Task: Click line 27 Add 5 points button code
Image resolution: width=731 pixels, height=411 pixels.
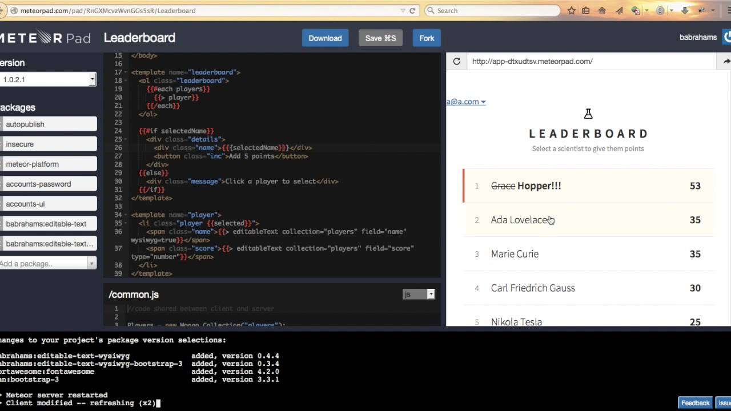Action: [231, 156]
